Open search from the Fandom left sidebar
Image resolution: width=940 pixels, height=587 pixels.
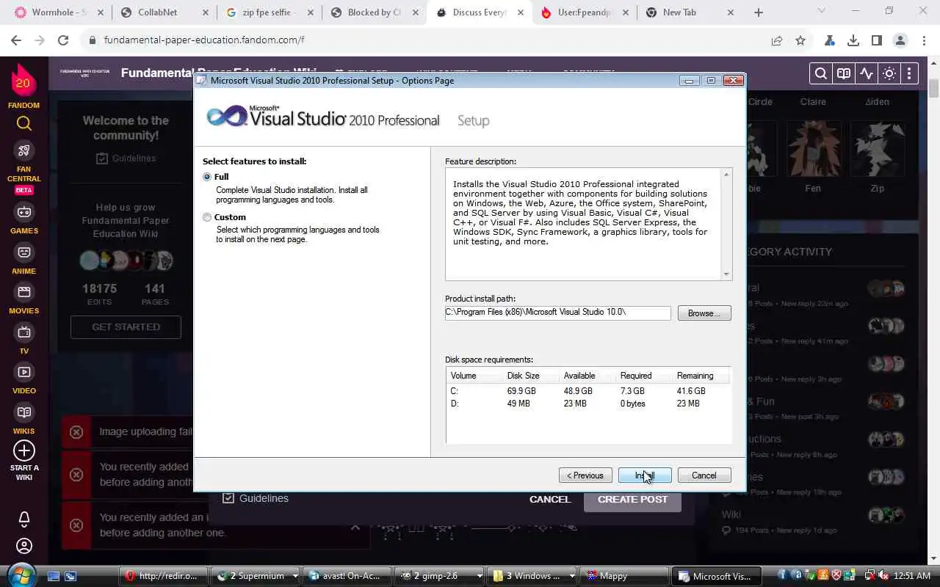coord(24,123)
